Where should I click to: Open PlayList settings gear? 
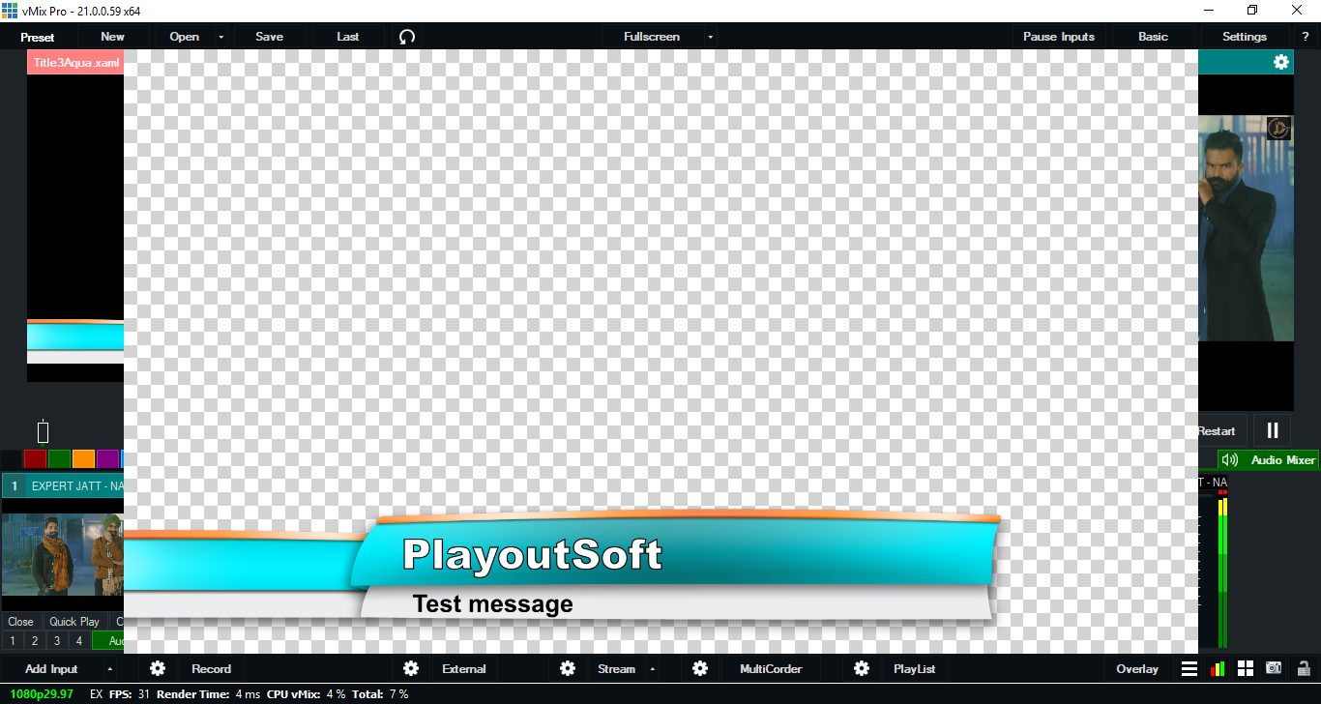tap(862, 668)
